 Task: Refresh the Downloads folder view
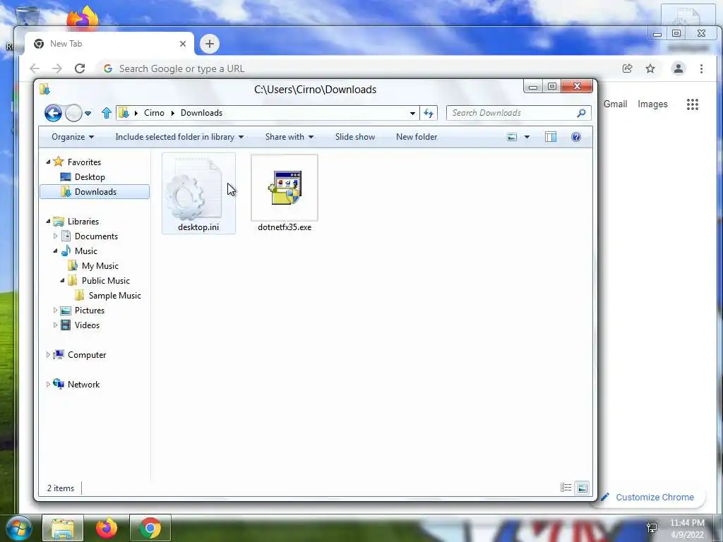[429, 114]
